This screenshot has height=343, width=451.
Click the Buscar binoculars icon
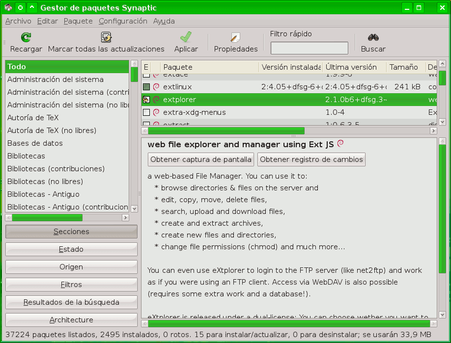pyautogui.click(x=373, y=37)
